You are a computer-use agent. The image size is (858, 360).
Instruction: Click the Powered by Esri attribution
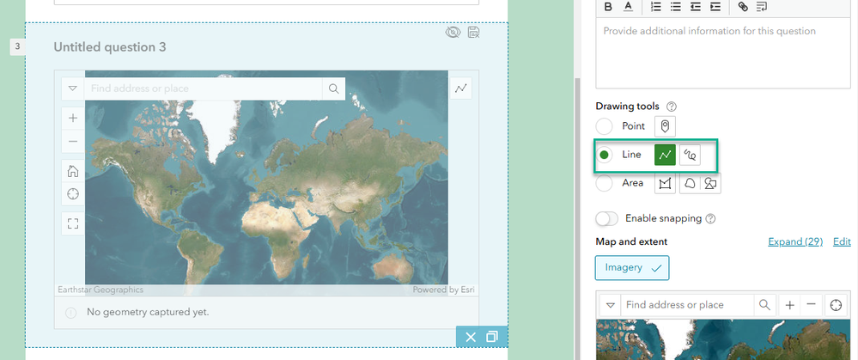(x=443, y=290)
